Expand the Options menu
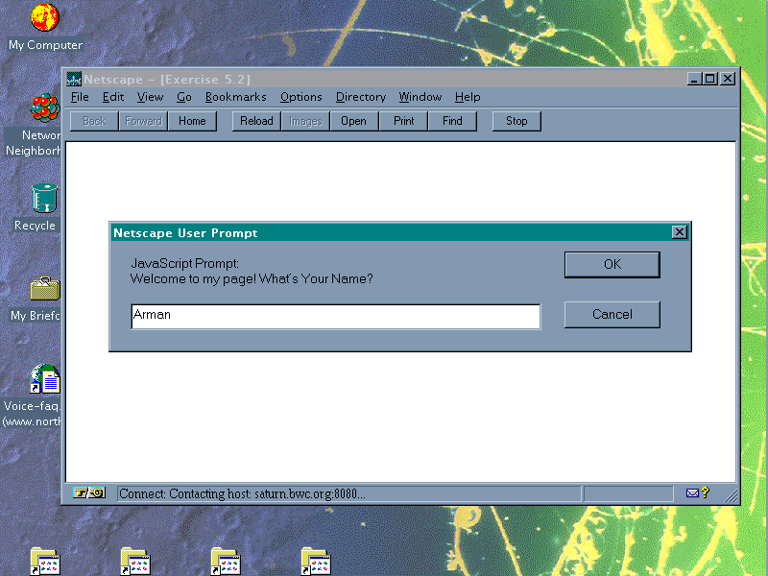This screenshot has height=576, width=768. pyautogui.click(x=300, y=97)
